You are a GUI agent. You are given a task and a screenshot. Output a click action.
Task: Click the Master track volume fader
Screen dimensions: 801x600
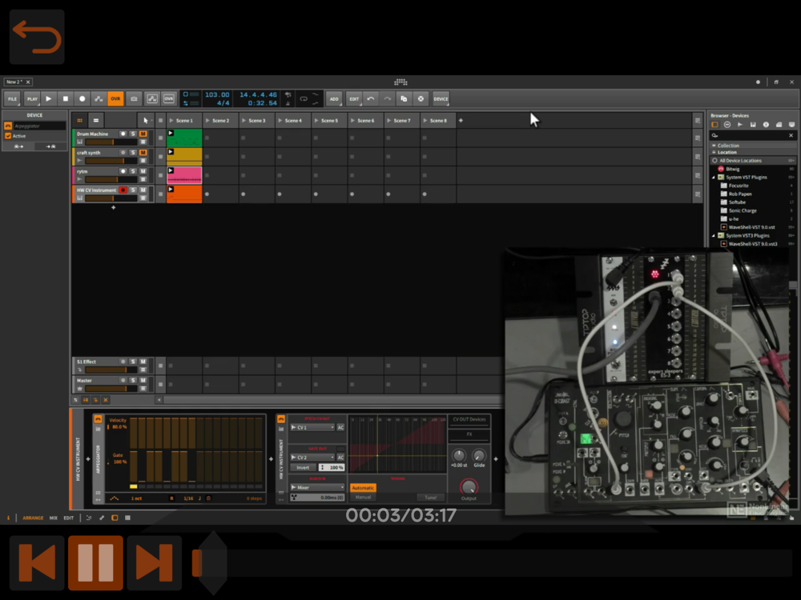pos(111,388)
